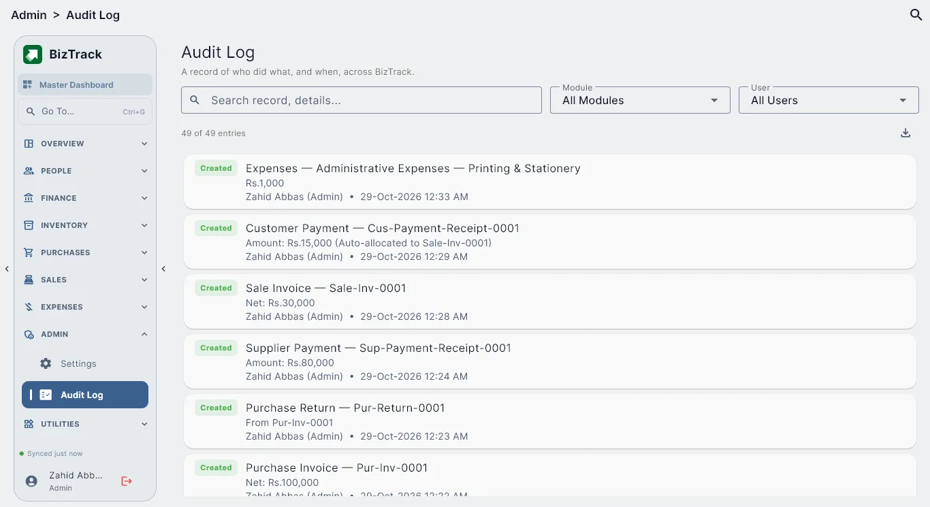Click the Admin breadcrumb link
This screenshot has width=930, height=507.
point(29,15)
